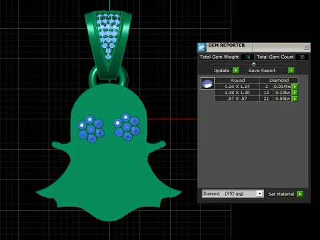Click the gem count 21 cell
The height and width of the screenshot is (240, 320).
[266, 99]
